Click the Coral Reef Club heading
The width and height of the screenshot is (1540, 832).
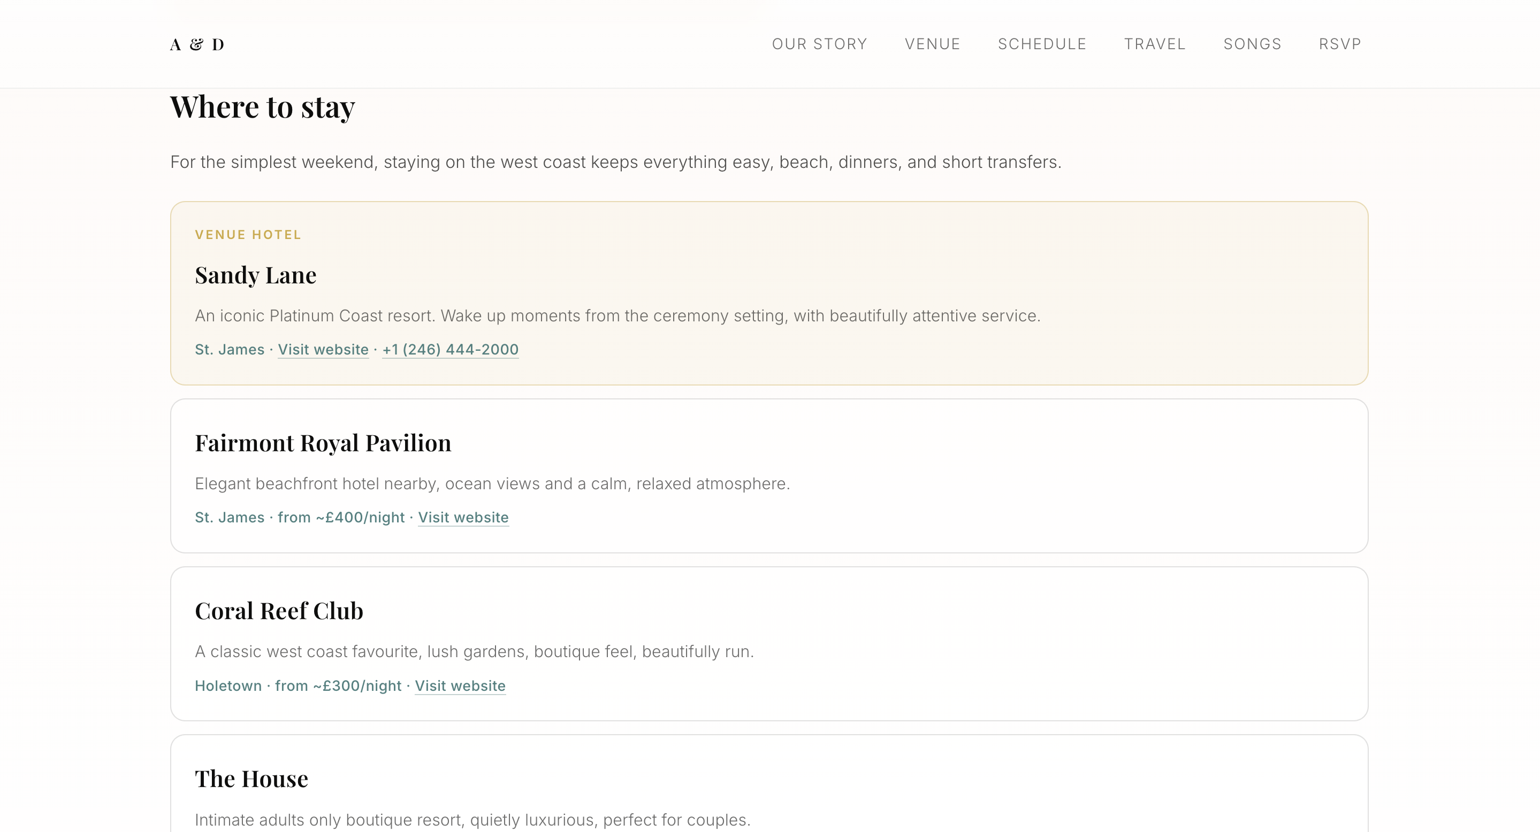(x=279, y=611)
